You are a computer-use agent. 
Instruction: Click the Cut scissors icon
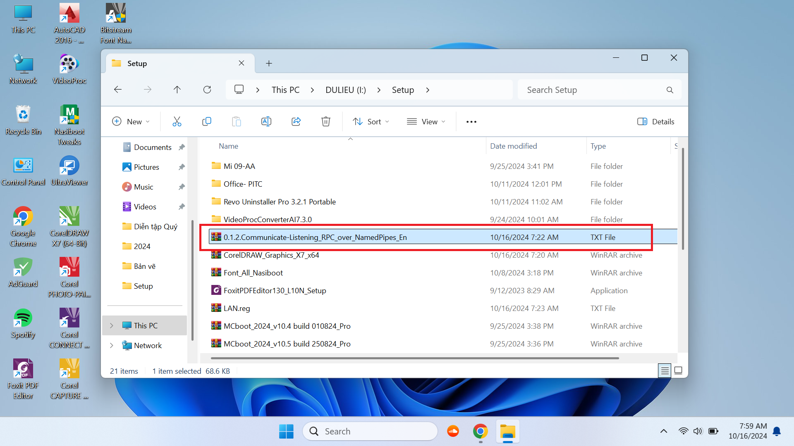[x=177, y=121]
